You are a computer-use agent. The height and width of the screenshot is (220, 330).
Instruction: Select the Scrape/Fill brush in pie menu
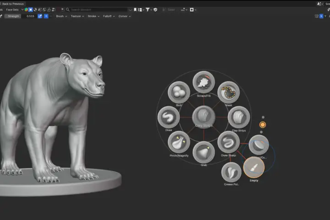click(x=203, y=82)
